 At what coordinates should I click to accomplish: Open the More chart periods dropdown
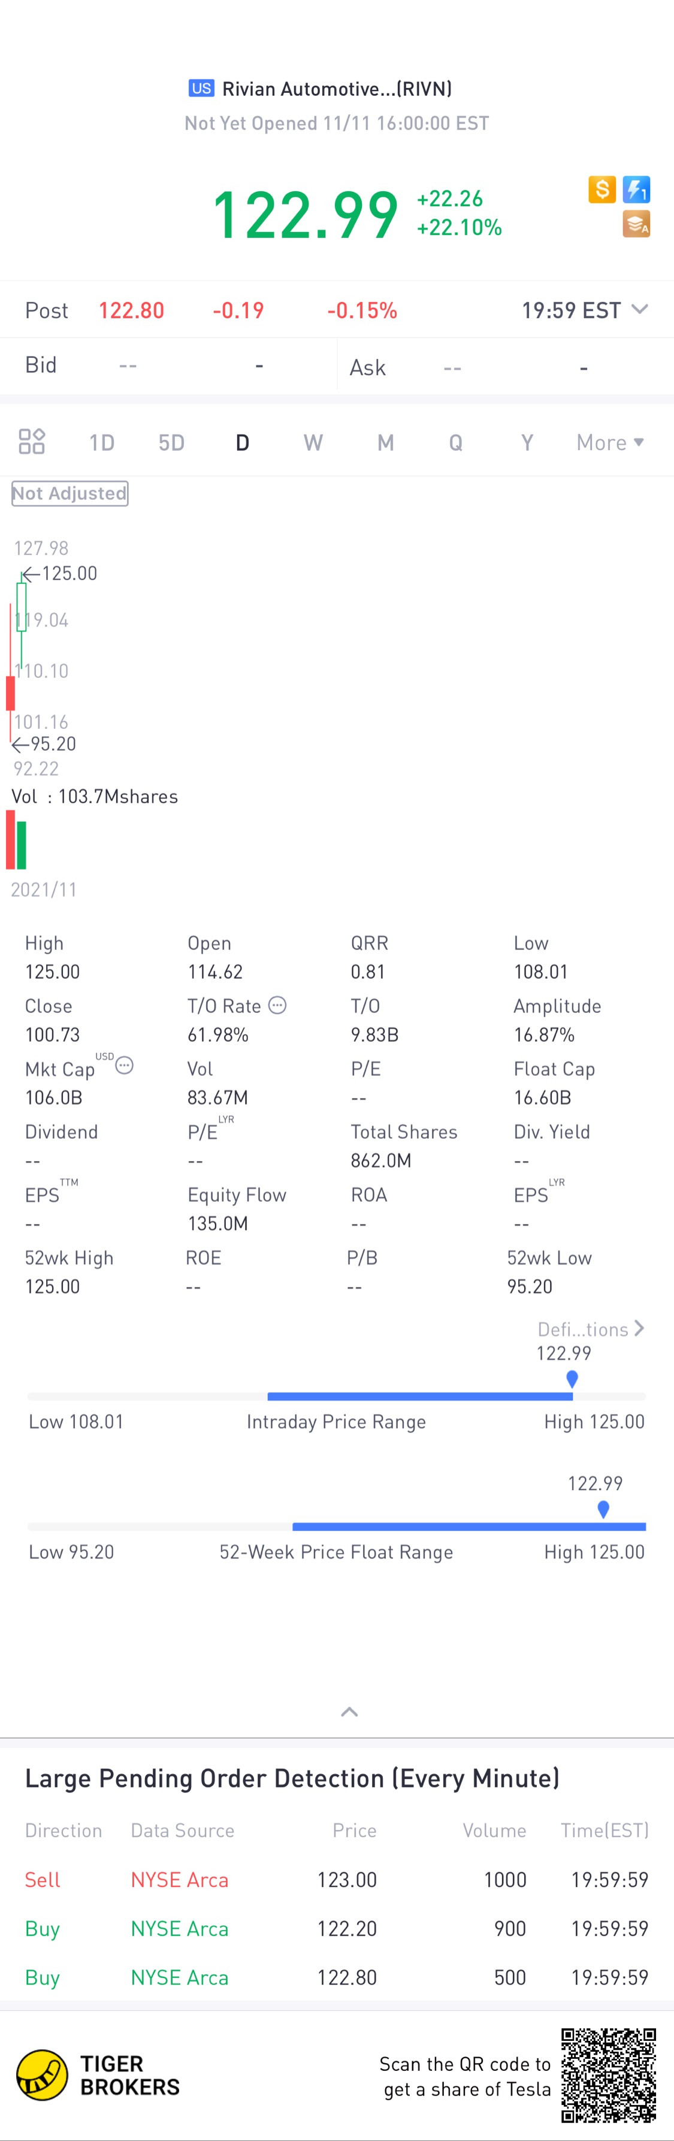610,442
